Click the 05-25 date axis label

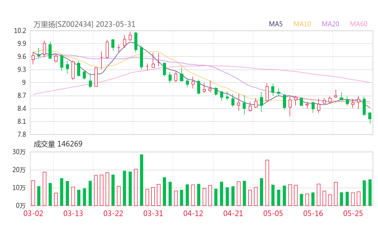pos(353,213)
